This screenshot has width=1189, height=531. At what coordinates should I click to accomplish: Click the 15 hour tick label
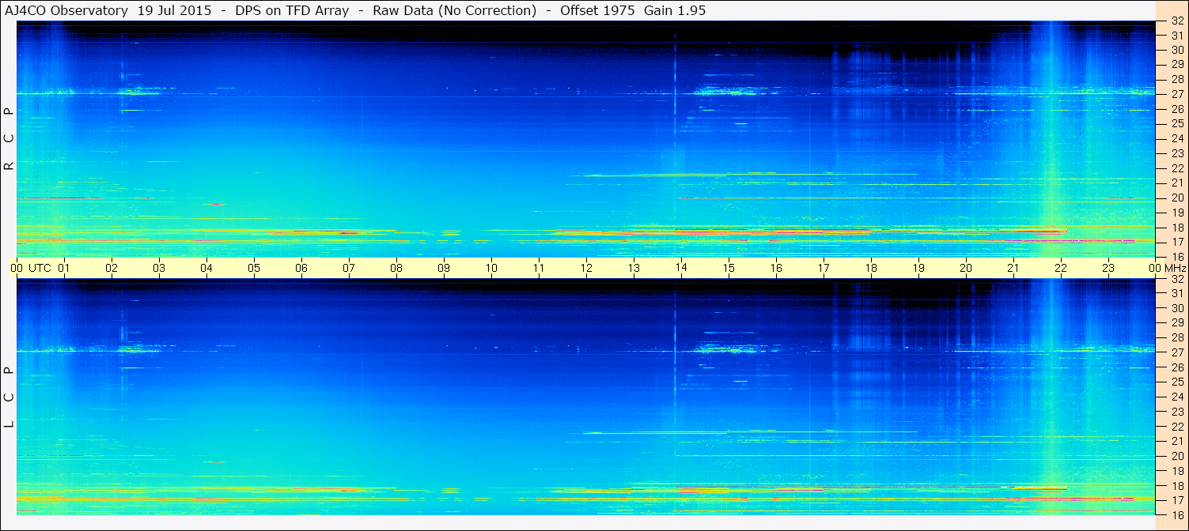(x=729, y=268)
